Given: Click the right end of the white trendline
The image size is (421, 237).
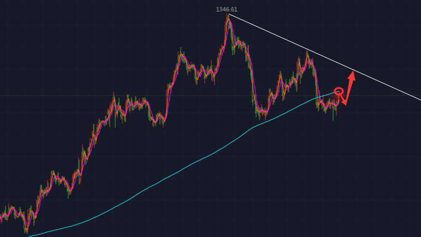Looking at the screenshot, I should [x=419, y=99].
